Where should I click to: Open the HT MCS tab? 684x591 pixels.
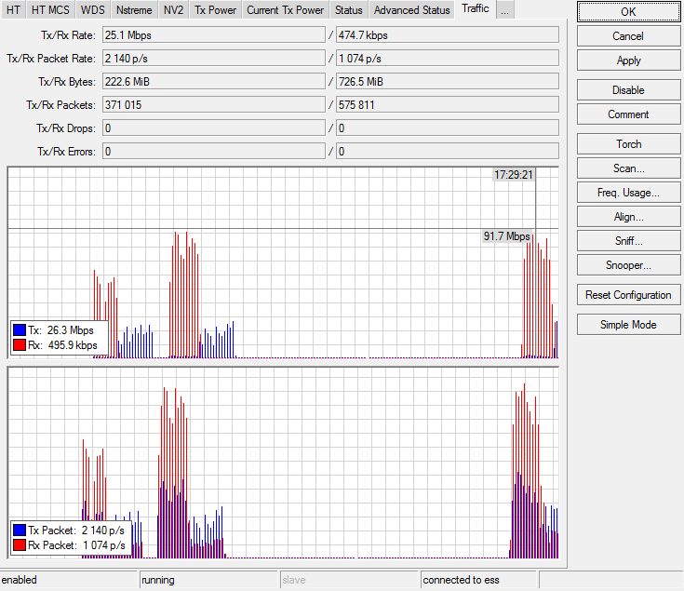tap(50, 10)
